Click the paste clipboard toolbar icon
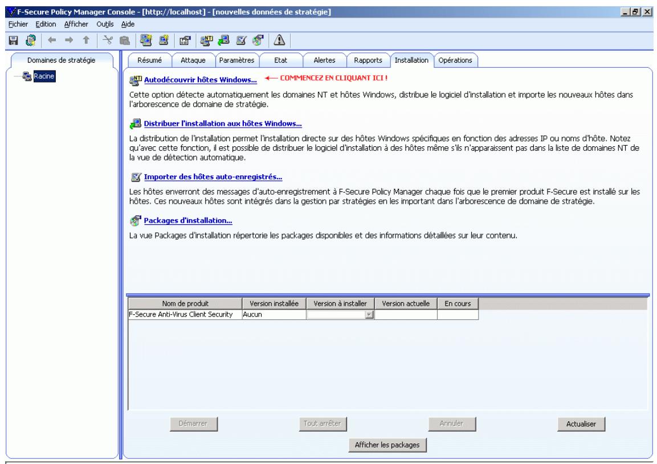Viewport: 657px width, 464px height. point(124,40)
